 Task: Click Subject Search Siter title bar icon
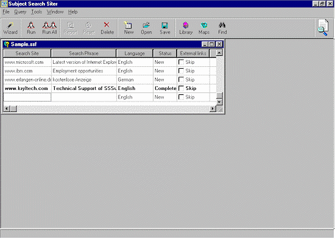coord(4,4)
